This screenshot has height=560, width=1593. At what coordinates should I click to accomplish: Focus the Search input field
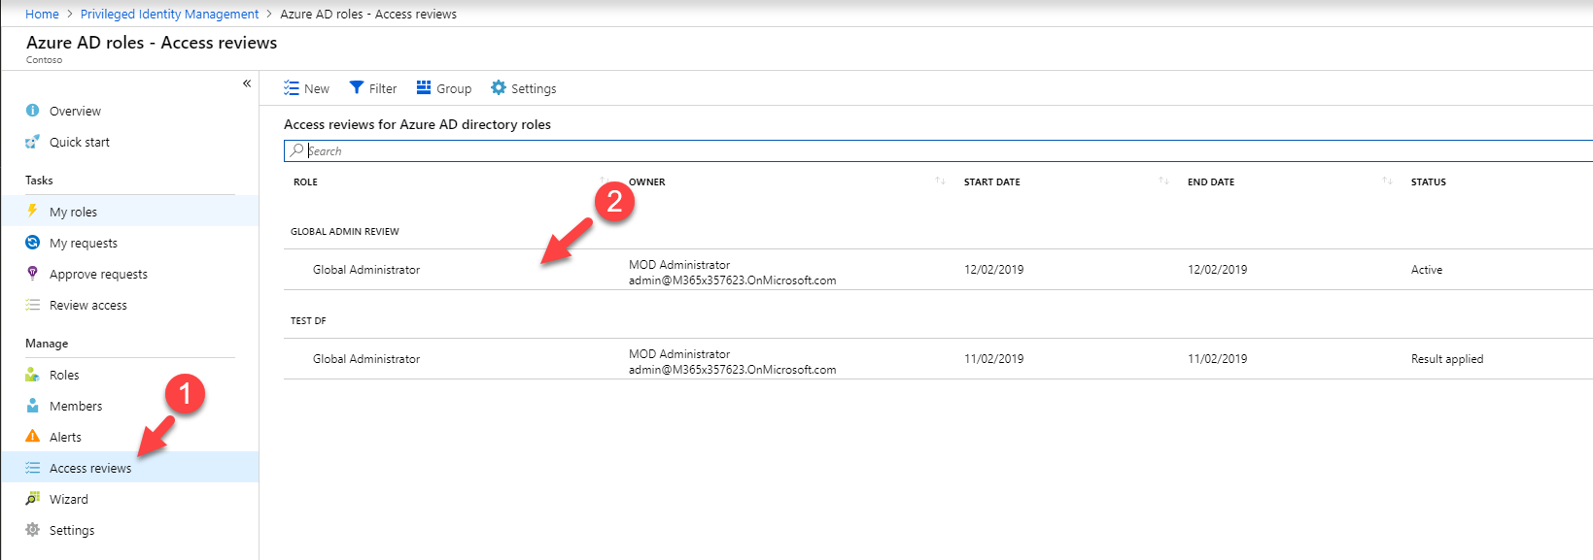pyautogui.click(x=938, y=150)
